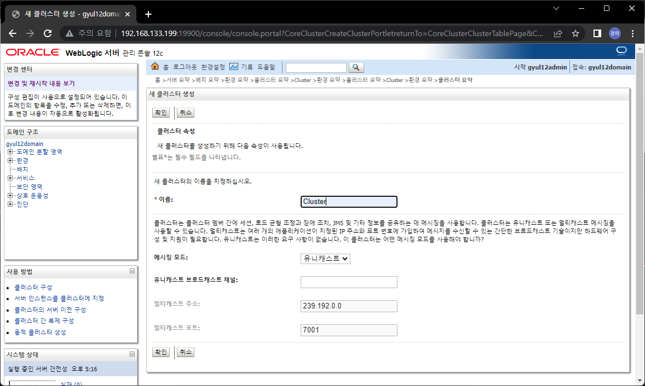645x386 pixels.
Task: Open 서버 인스턴스를 클러스터에 지정 link
Action: point(59,298)
